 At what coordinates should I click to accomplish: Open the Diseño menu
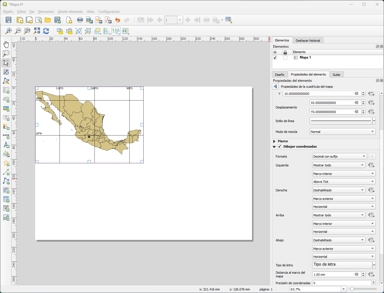pyautogui.click(x=8, y=12)
